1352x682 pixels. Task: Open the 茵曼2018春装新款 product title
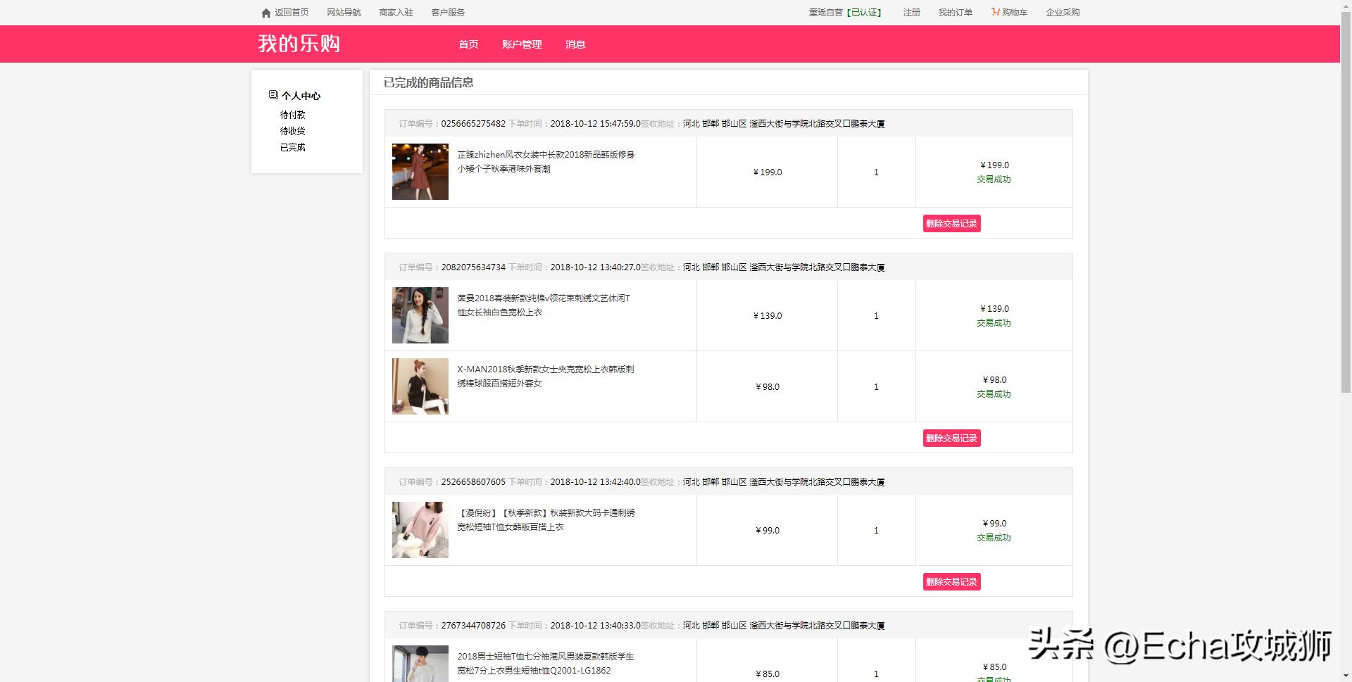point(544,305)
